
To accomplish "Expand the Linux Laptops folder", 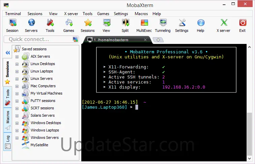I will click(17, 71).
